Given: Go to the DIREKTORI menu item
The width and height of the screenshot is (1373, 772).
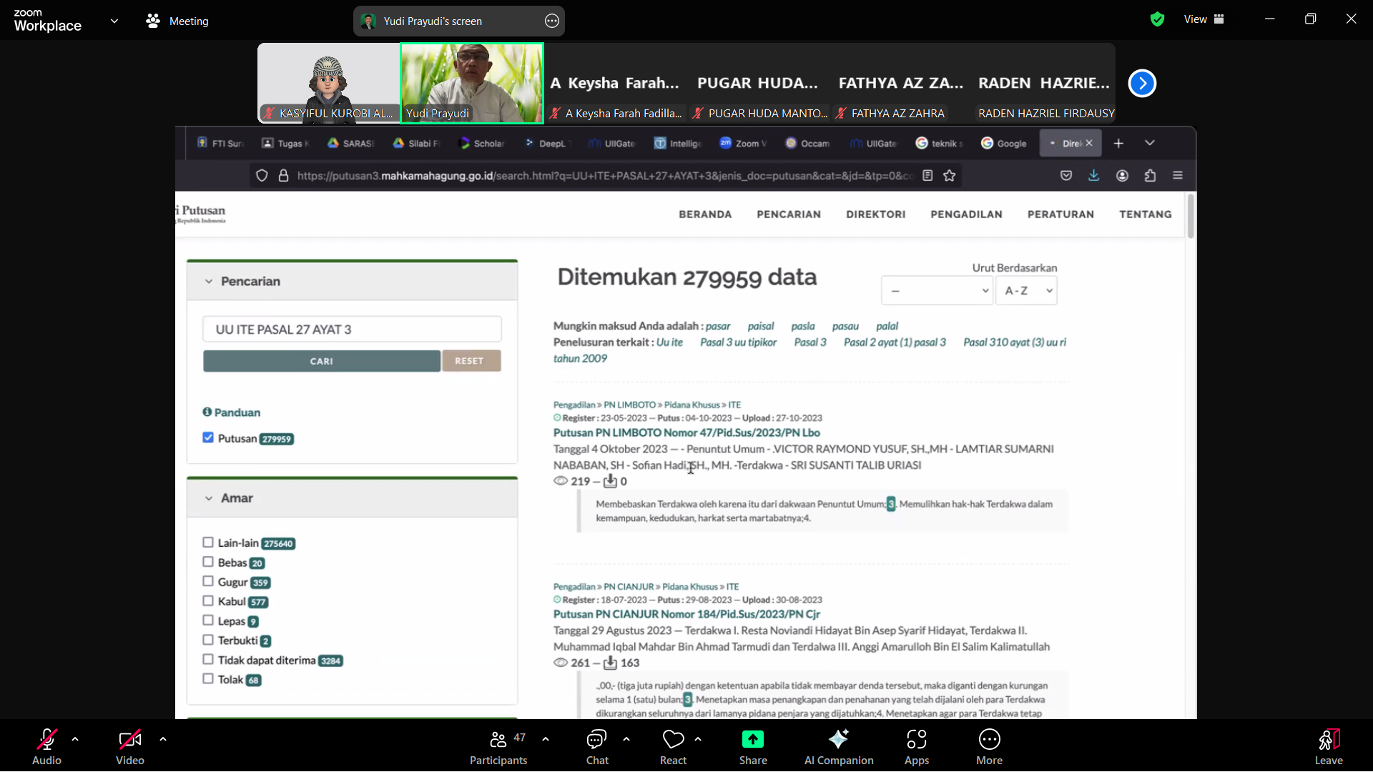Looking at the screenshot, I should tap(875, 214).
